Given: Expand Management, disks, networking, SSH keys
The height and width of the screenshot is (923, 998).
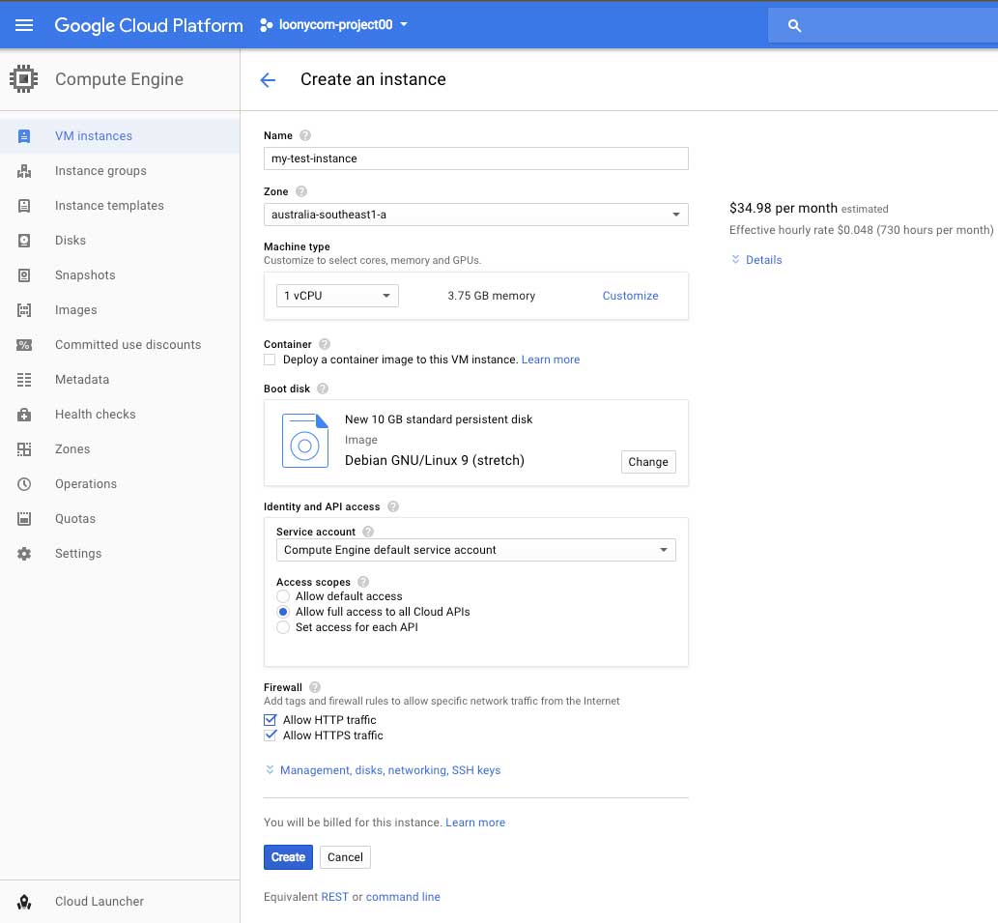Looking at the screenshot, I should (x=389, y=770).
